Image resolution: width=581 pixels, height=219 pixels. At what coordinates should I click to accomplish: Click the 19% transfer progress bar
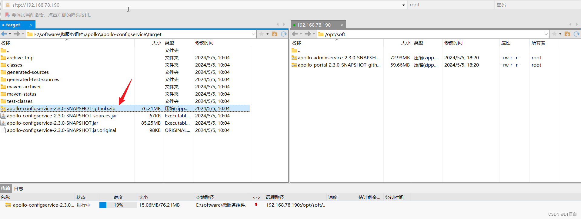click(118, 205)
